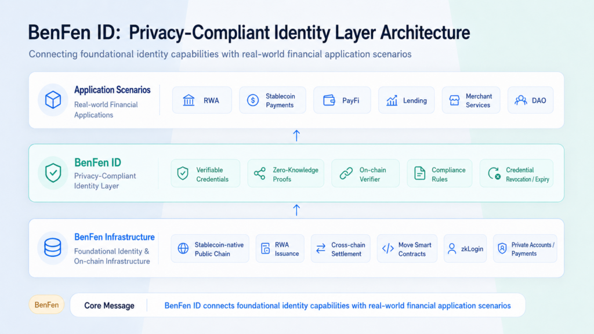Click the Real-world Financial Applications subtitle
Screen dimensions: 594x334
tap(106, 110)
